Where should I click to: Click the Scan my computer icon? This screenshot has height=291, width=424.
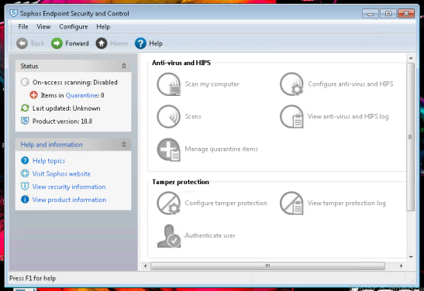[x=169, y=84]
